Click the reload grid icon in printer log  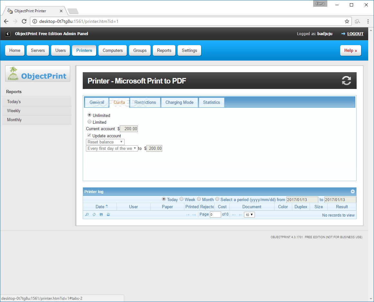pyautogui.click(x=94, y=215)
